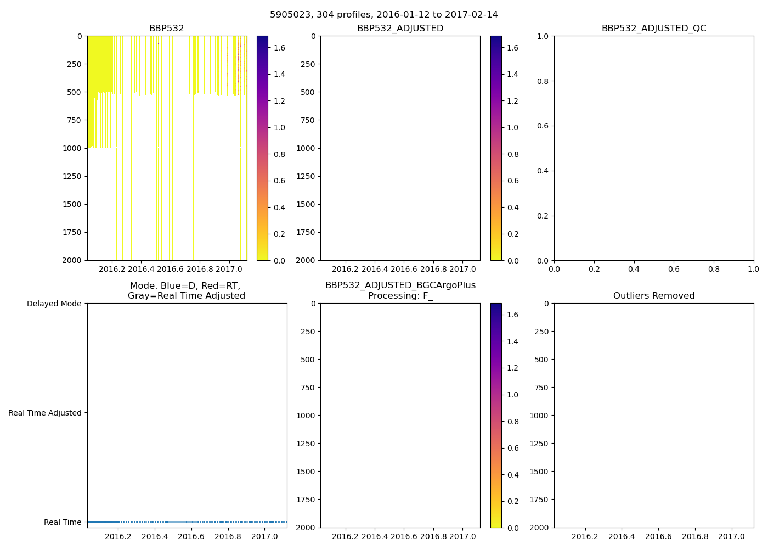Click the colorbar next to BBP532_ADJUSTED plot
This screenshot has height=549, width=768.
(496, 148)
